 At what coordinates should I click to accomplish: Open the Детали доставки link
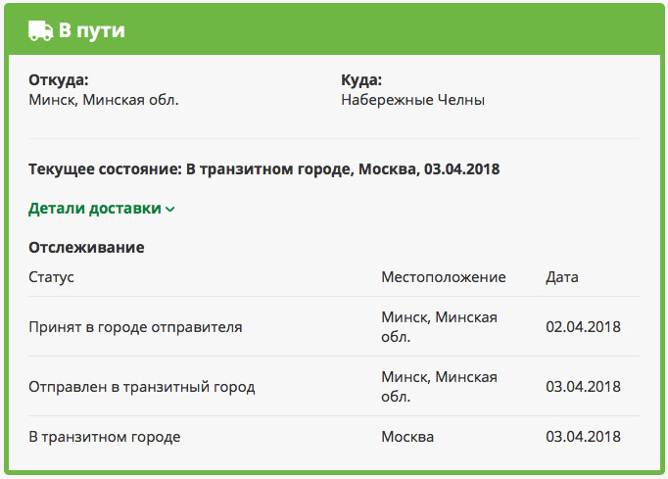click(95, 208)
